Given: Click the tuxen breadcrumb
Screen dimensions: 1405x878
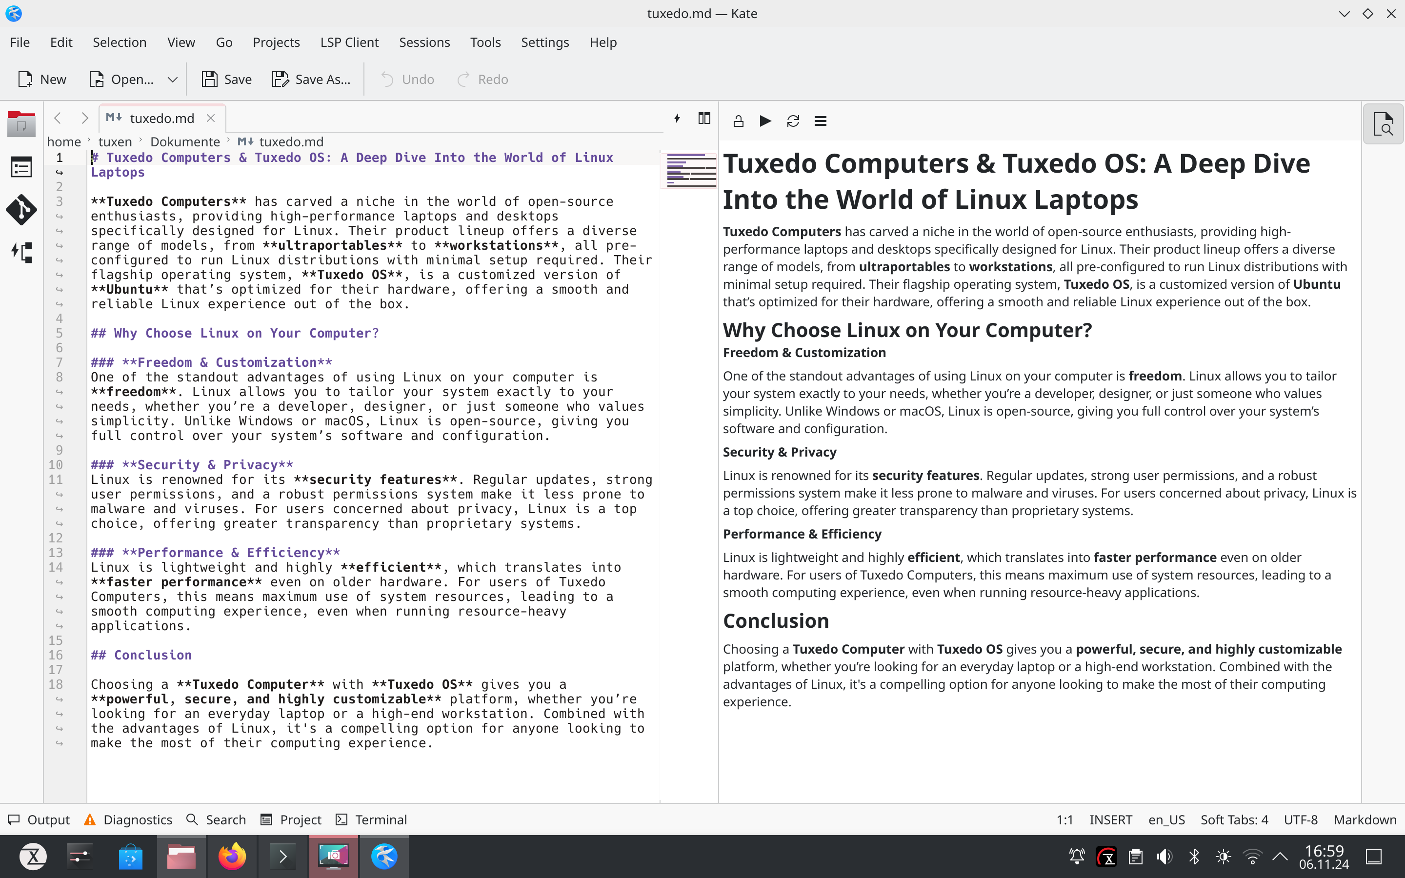Looking at the screenshot, I should (115, 141).
